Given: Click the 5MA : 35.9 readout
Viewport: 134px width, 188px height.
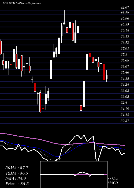Looking at the screenshot, I should click(16, 179).
